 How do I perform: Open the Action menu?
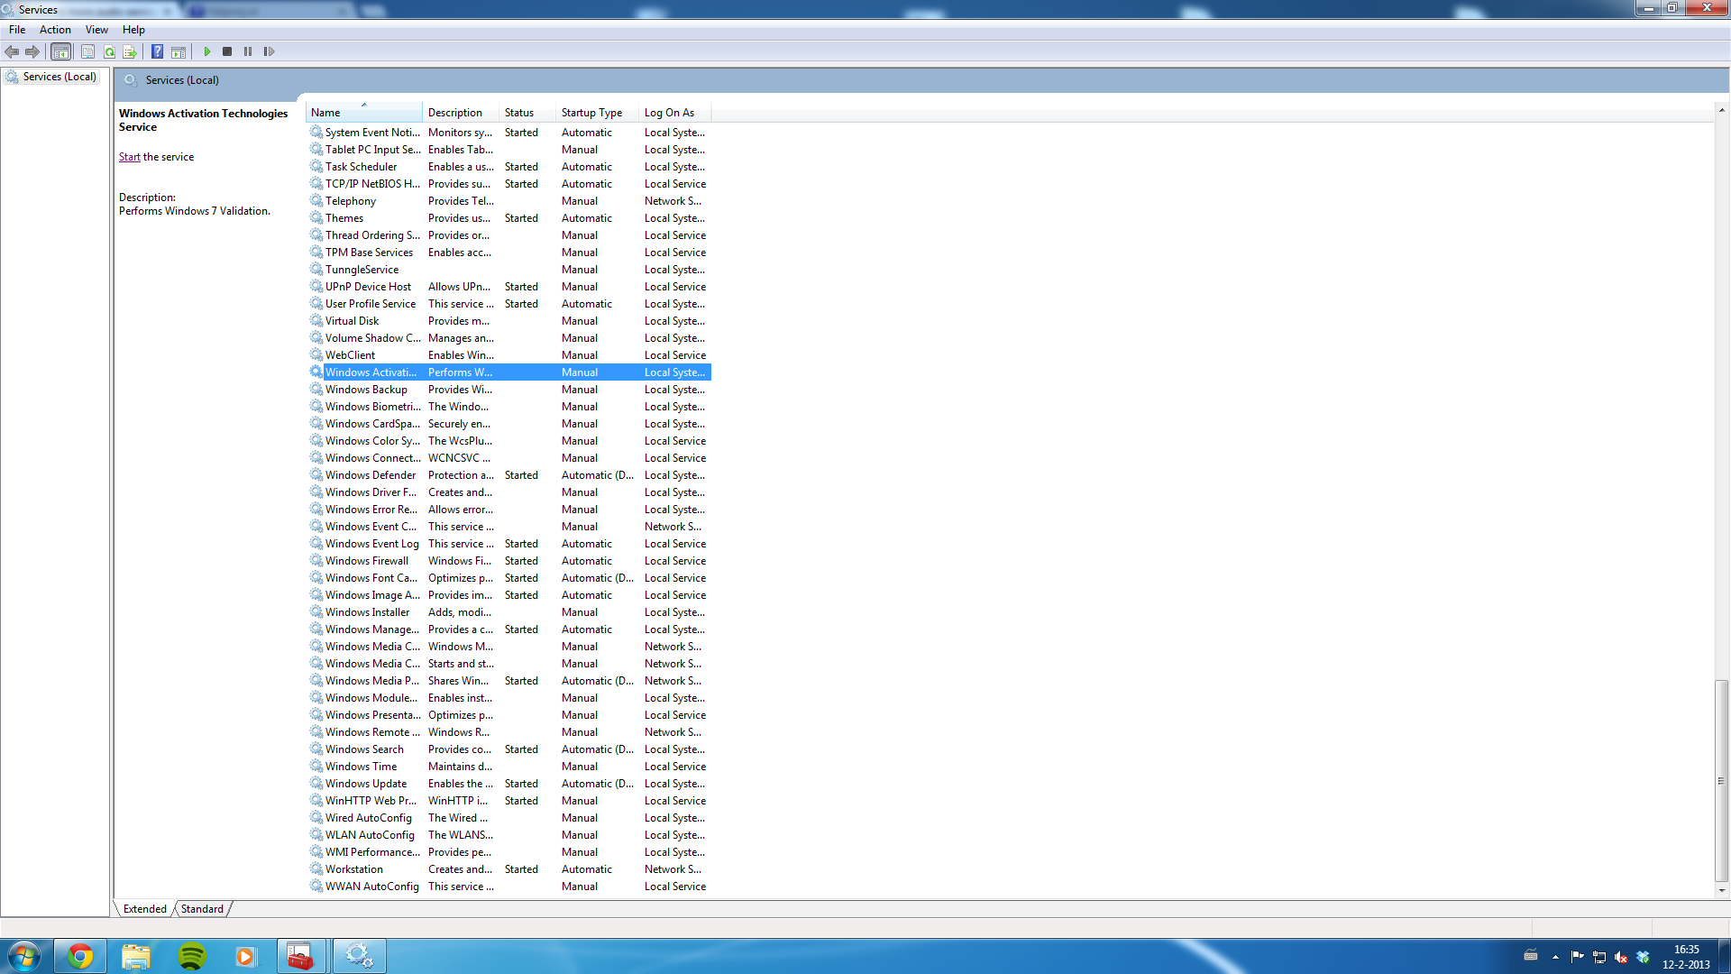point(55,30)
